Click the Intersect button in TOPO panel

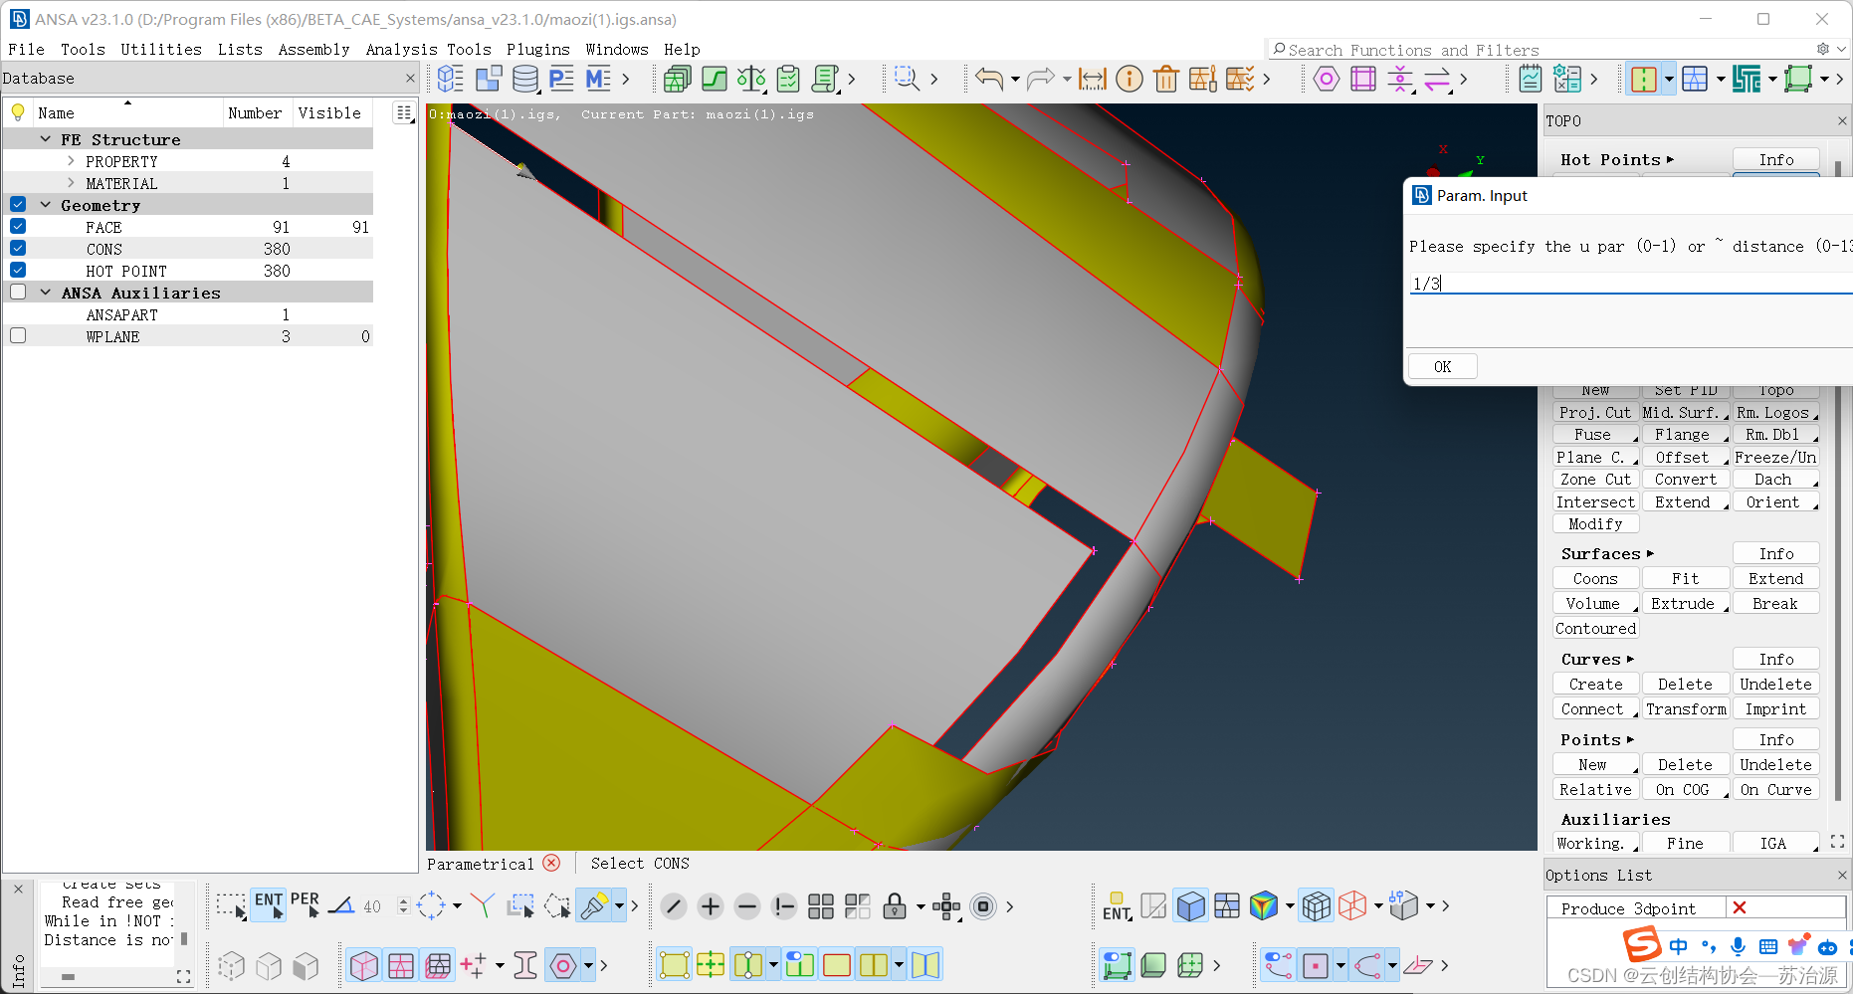tap(1594, 502)
